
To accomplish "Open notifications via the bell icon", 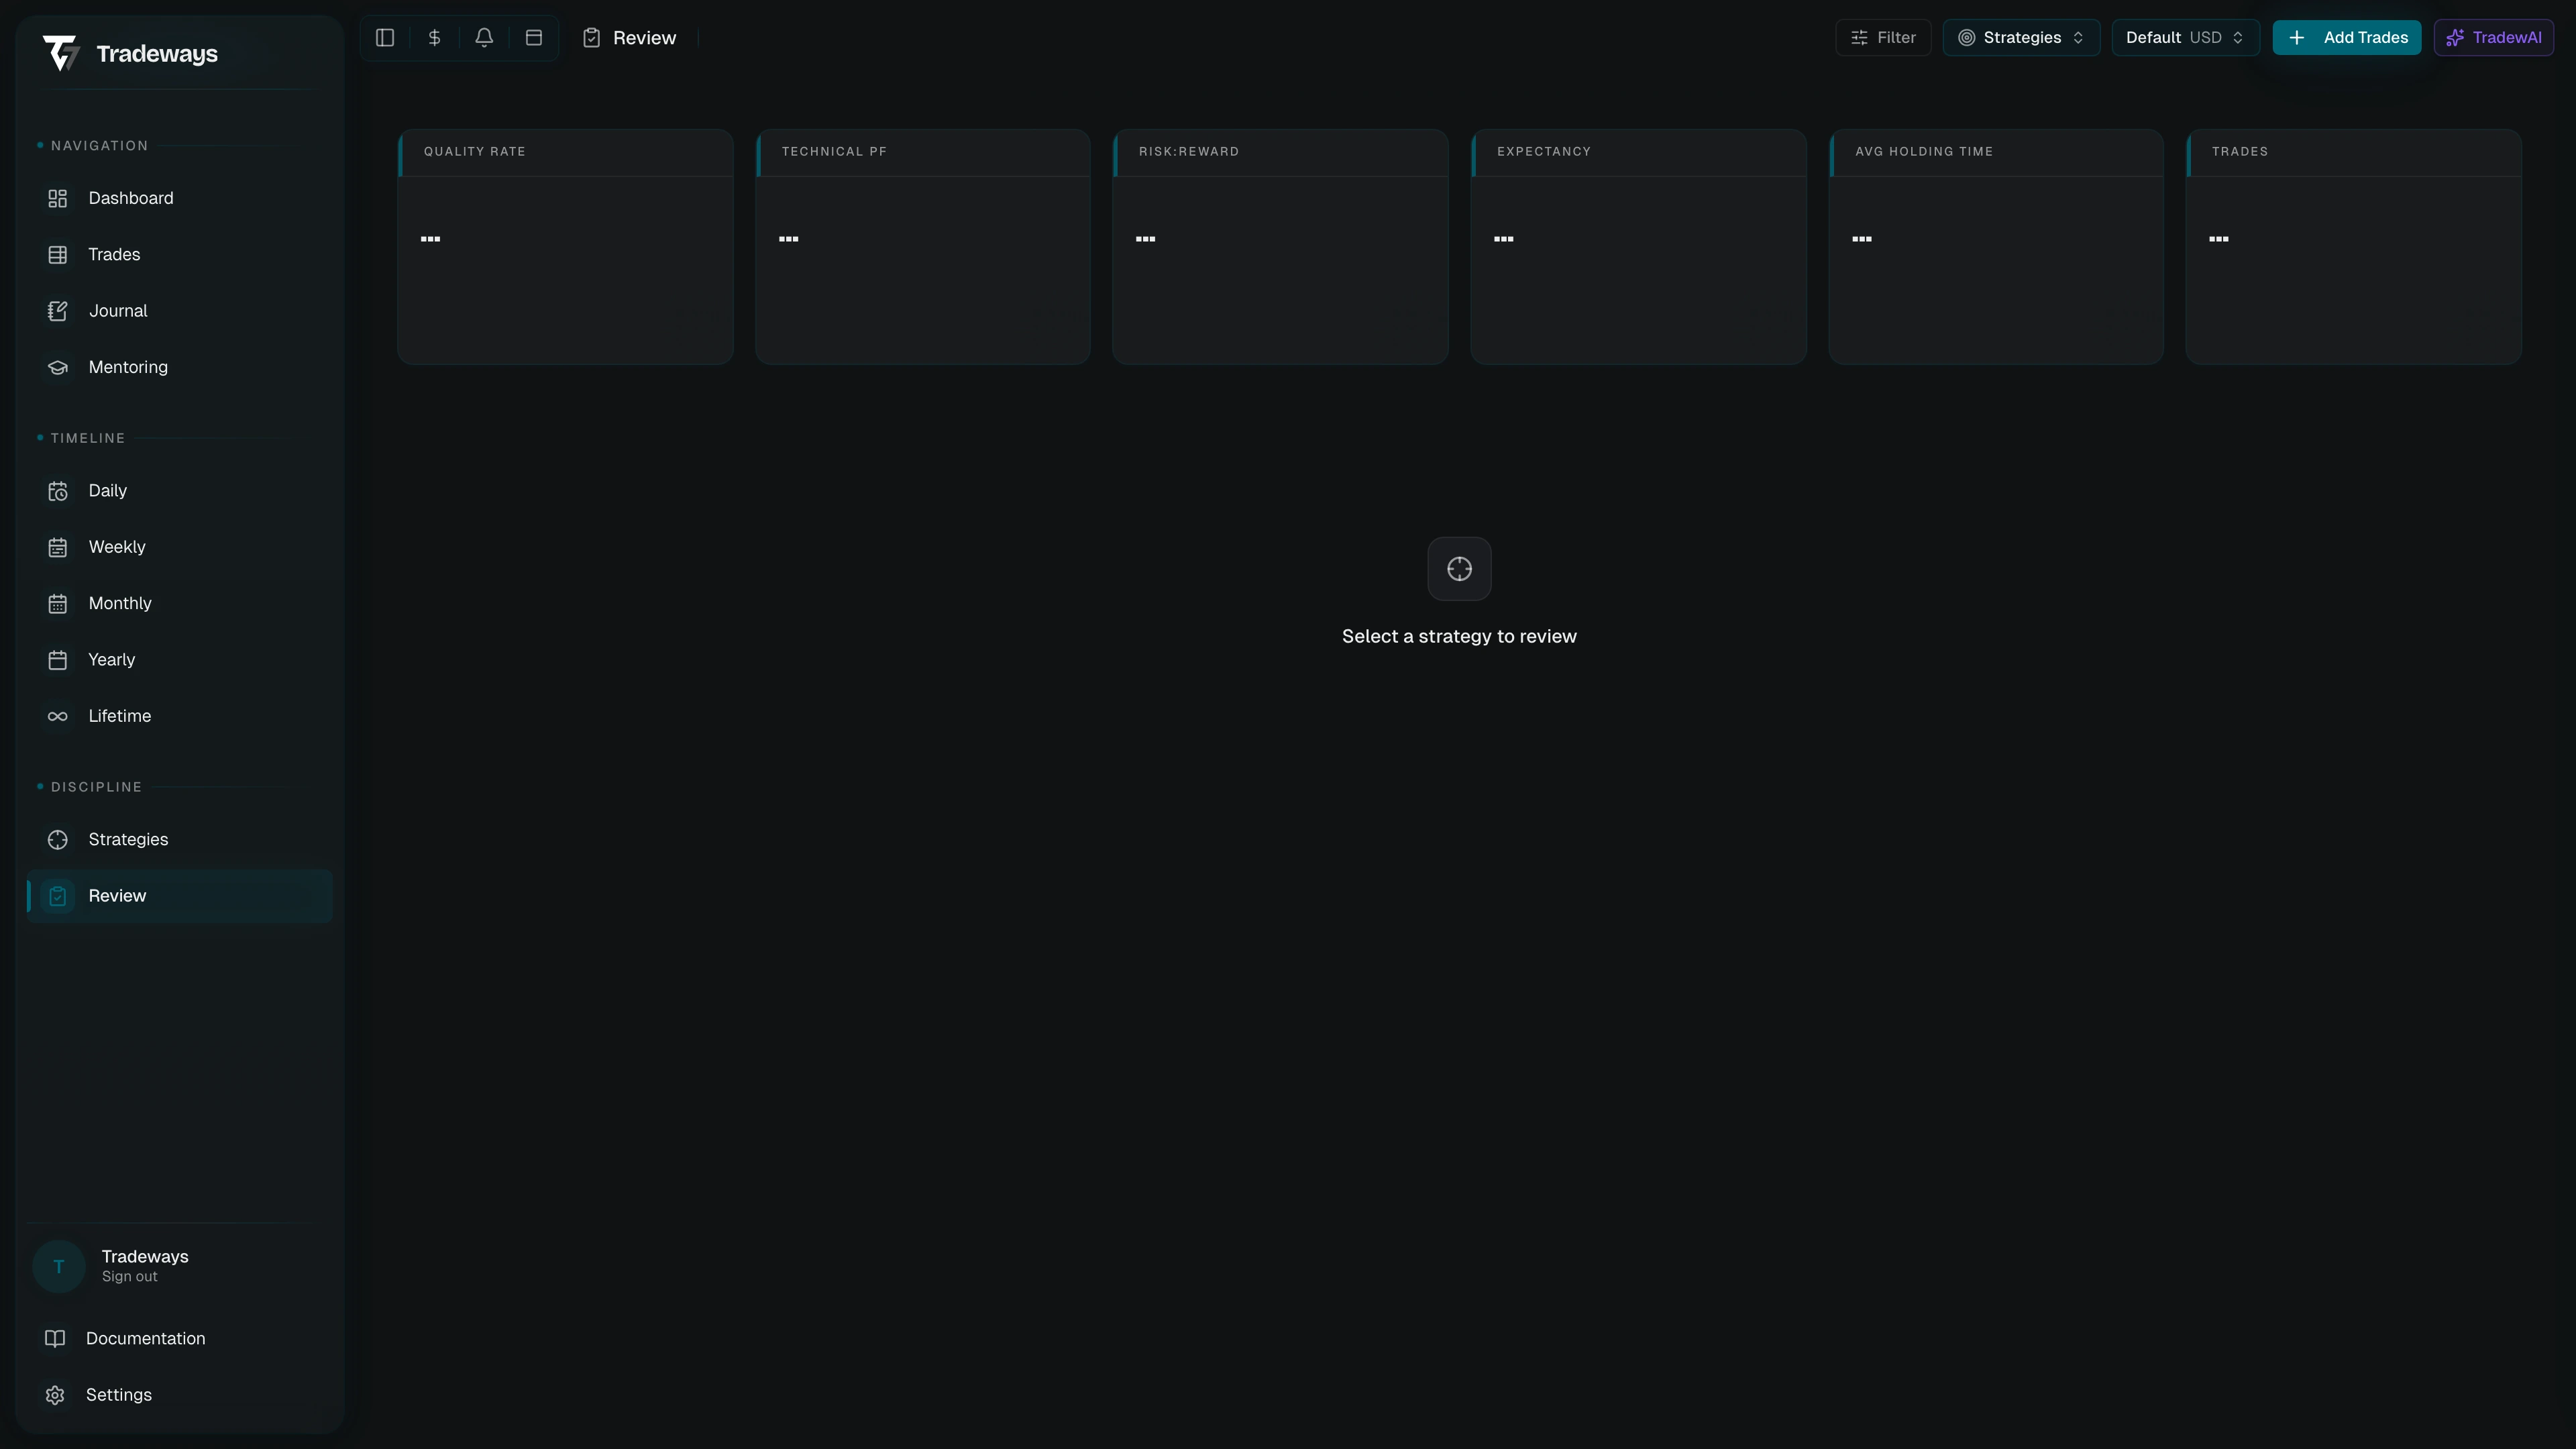I will (484, 37).
